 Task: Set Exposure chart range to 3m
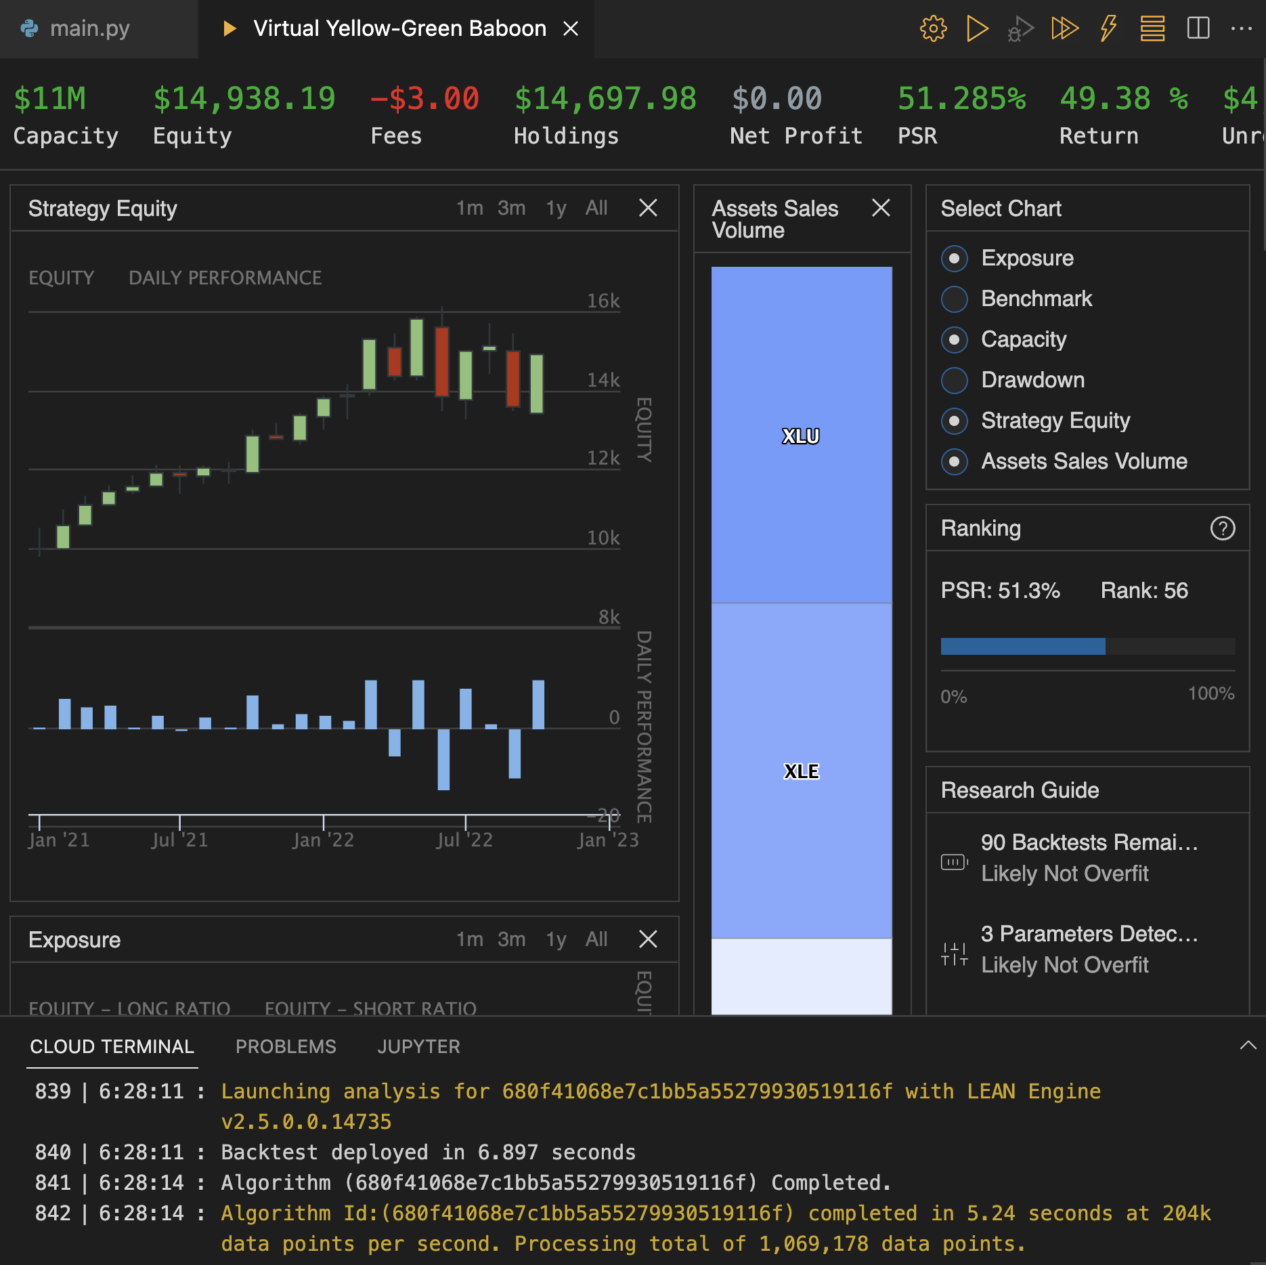click(510, 939)
